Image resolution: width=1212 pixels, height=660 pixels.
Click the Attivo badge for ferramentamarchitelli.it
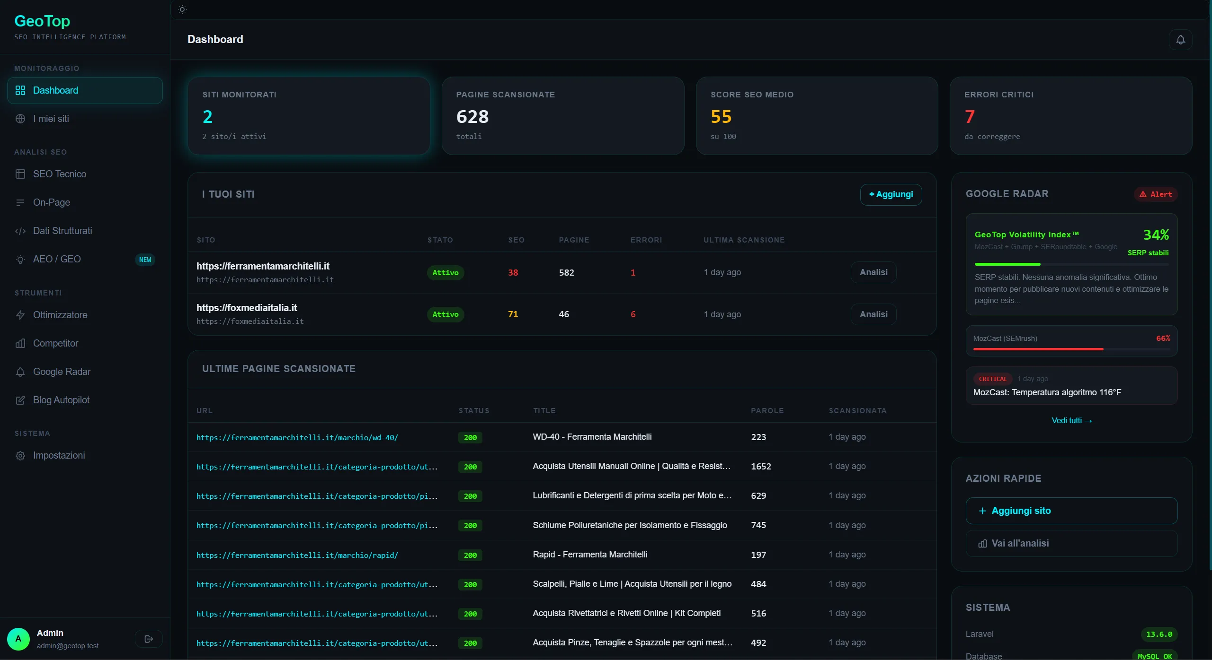point(446,273)
